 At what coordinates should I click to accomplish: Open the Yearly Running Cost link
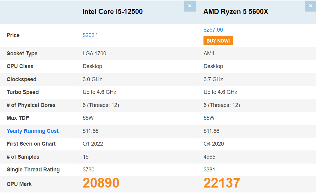click(x=33, y=131)
